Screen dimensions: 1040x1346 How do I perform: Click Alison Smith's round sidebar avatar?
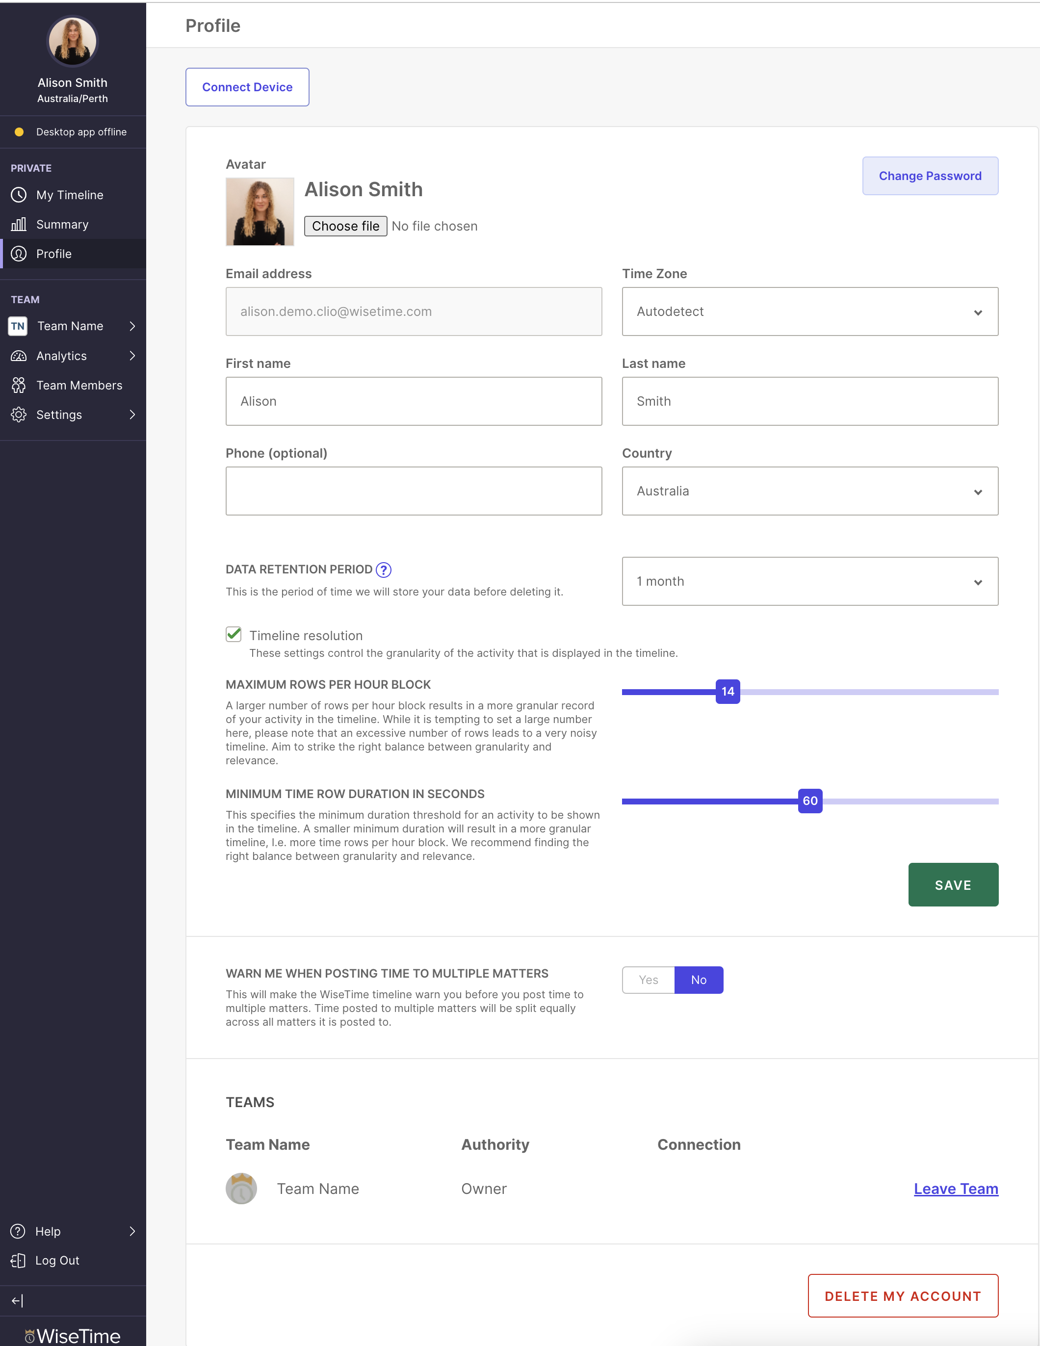click(73, 41)
